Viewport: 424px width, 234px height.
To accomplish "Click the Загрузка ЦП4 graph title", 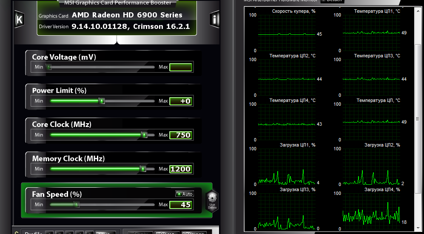I will pyautogui.click(x=382, y=189).
